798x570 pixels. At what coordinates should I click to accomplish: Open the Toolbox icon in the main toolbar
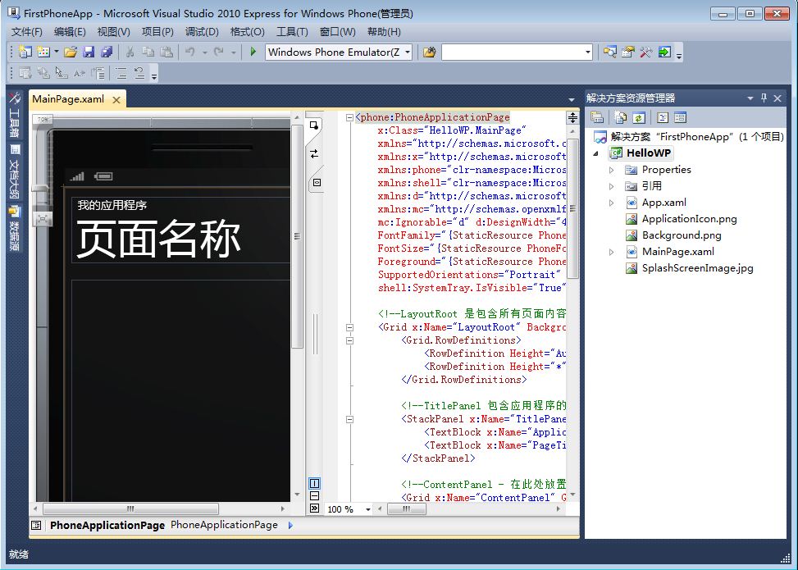tap(645, 52)
